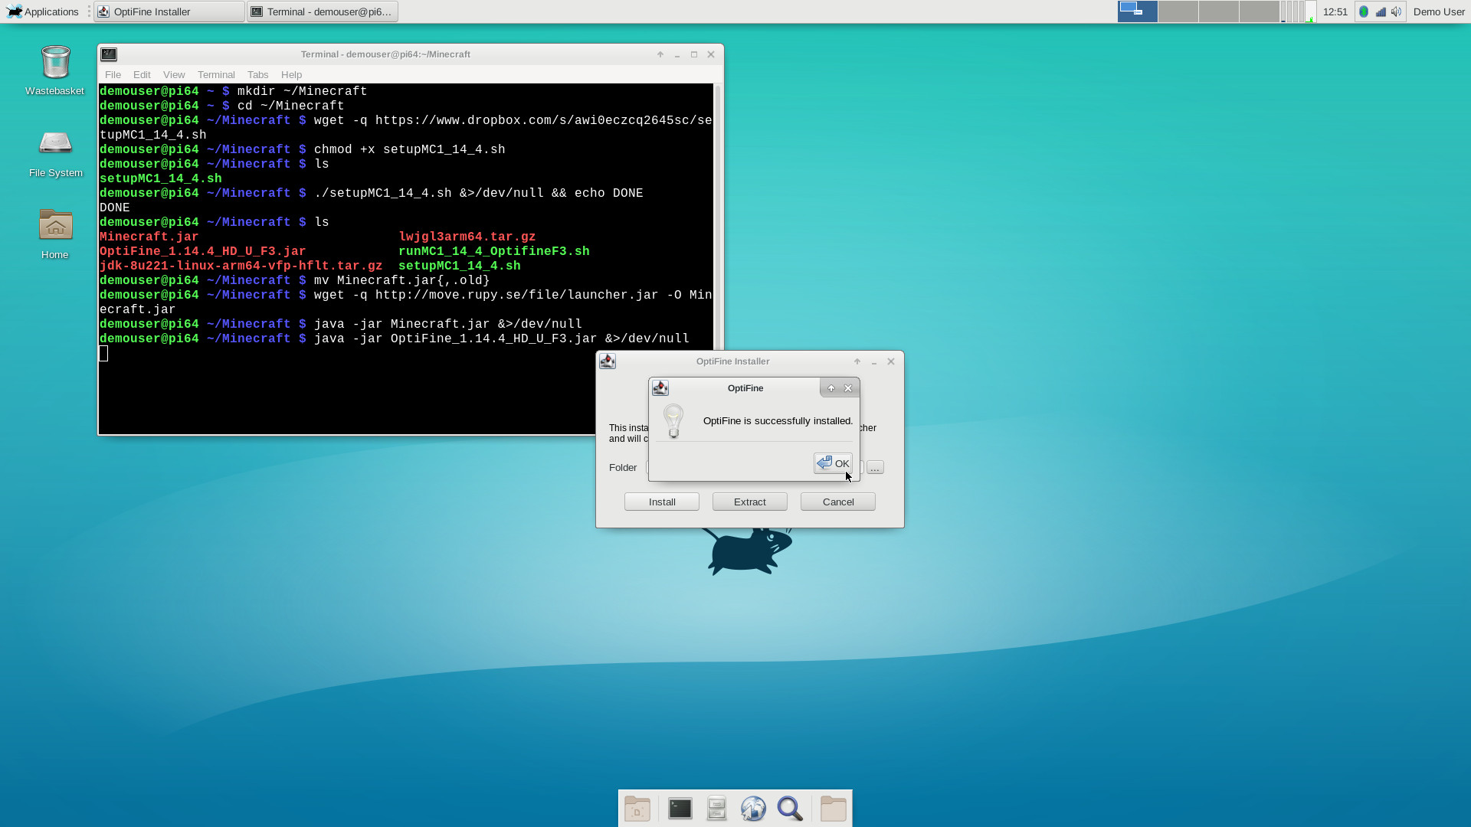
Task: Launch terminal emulator from bottom dock
Action: (680, 809)
